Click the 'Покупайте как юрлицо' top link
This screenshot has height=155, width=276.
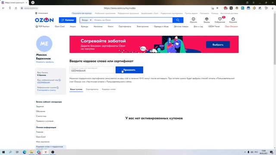(x=82, y=13)
